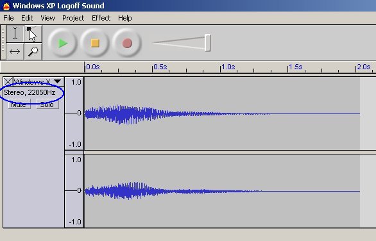376x241 pixels.
Task: Click the Audacity flame icon in title bar
Action: tap(6, 6)
